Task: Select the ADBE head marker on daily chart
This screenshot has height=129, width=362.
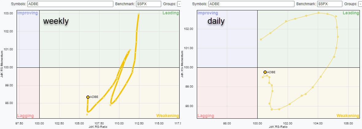Action: click(x=265, y=72)
